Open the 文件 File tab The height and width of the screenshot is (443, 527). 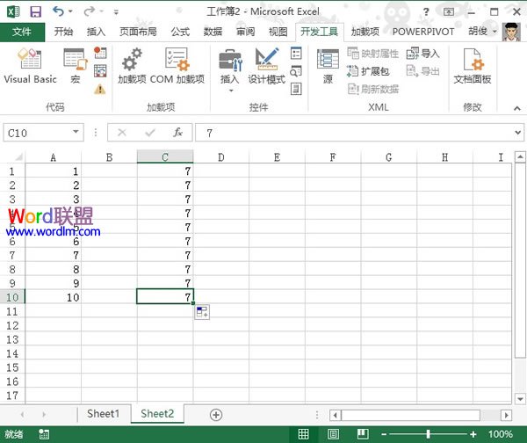[x=22, y=32]
